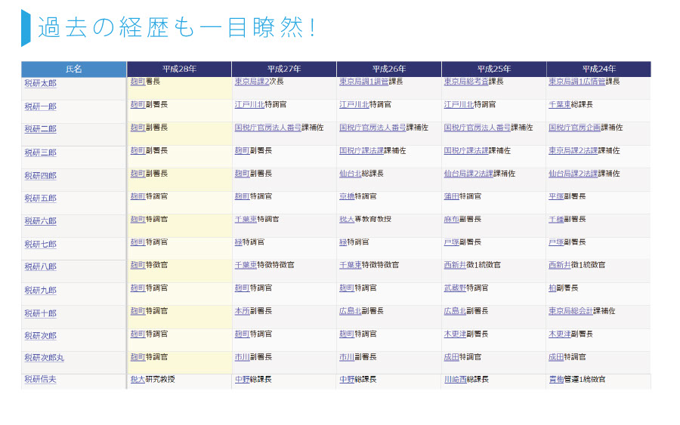Image resolution: width=680 pixels, height=425 pixels.
Task: Open the 東京局課2法課 link
Action: point(573,150)
